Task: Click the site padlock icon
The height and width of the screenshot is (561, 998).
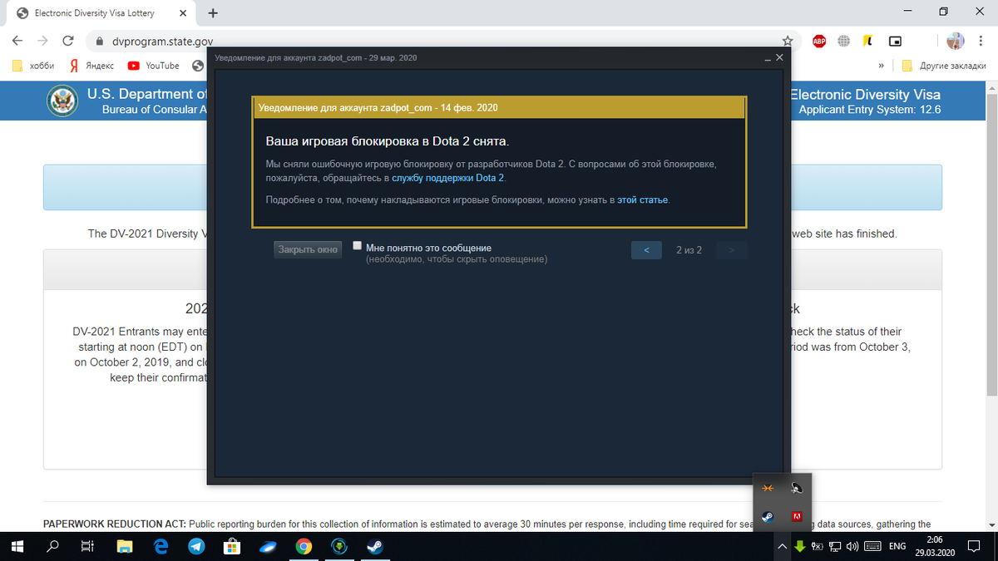Action: pos(99,41)
